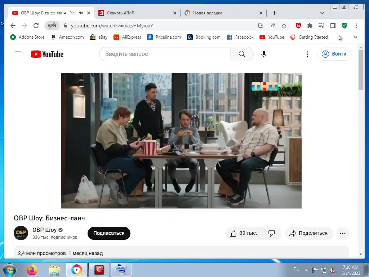The width and height of the screenshot is (369, 277).
Task: Open the media control playlist icon
Action: (x=321, y=26)
